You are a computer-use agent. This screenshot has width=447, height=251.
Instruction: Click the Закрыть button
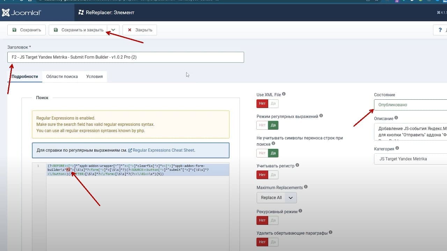[140, 30]
